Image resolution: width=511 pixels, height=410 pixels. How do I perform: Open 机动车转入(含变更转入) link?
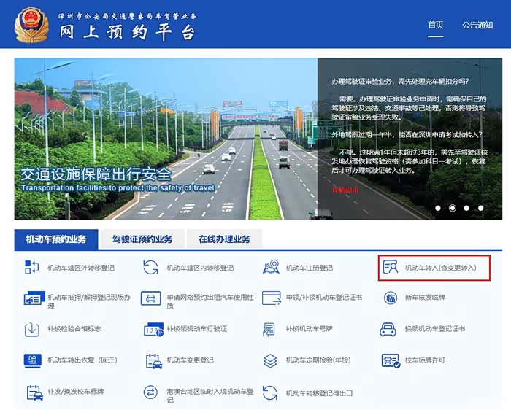441,268
